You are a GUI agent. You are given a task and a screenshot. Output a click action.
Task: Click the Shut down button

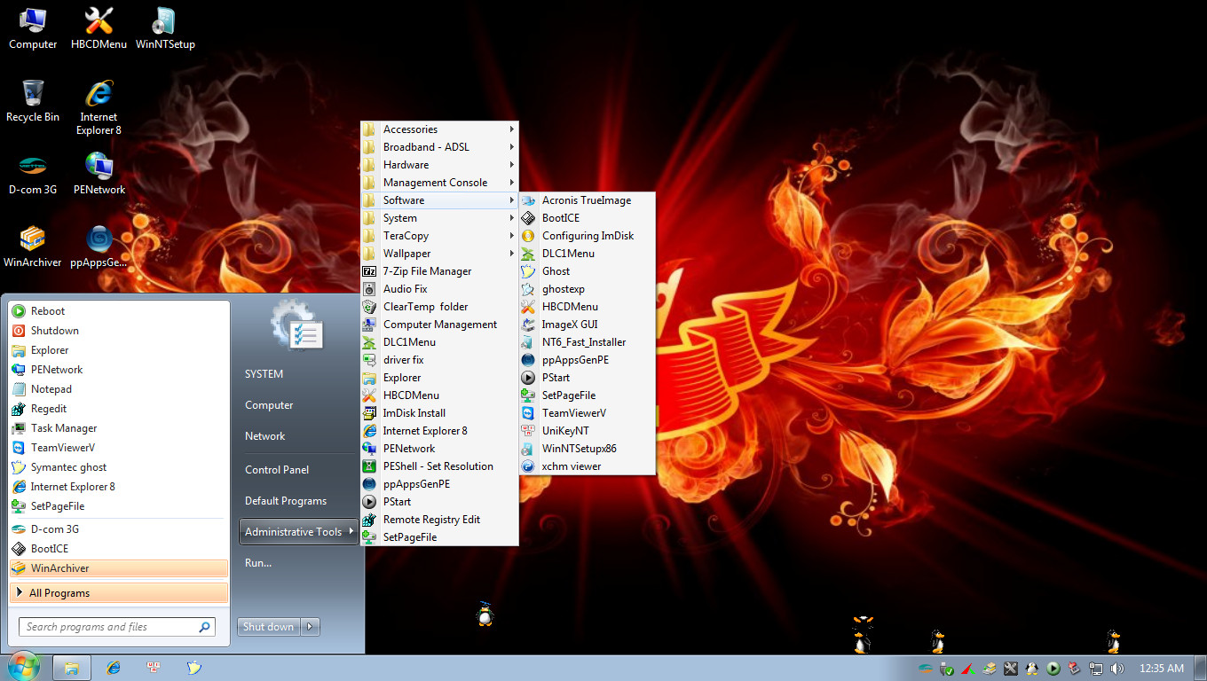tap(268, 626)
